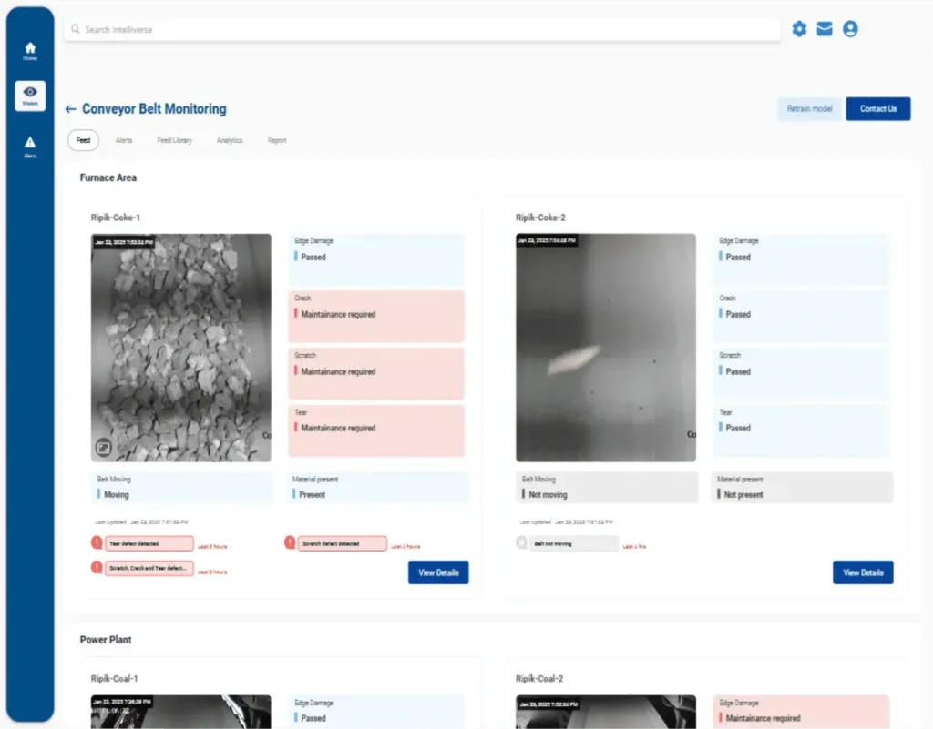The height and width of the screenshot is (729, 933).
Task: Click the Search Intelliverse field
Action: point(421,30)
